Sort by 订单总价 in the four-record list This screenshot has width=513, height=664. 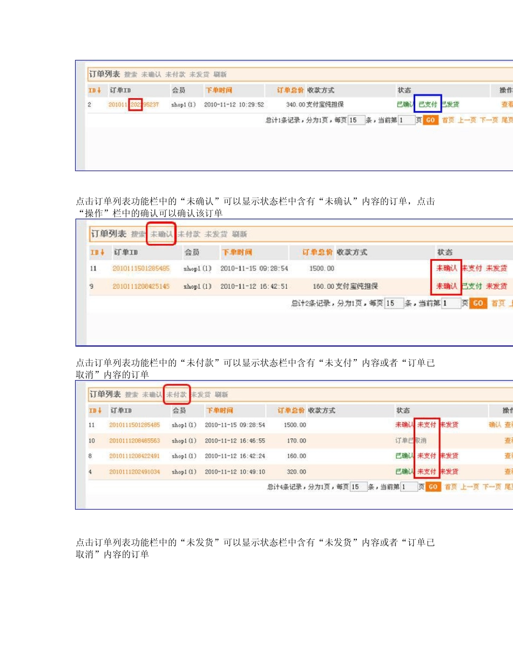291,411
